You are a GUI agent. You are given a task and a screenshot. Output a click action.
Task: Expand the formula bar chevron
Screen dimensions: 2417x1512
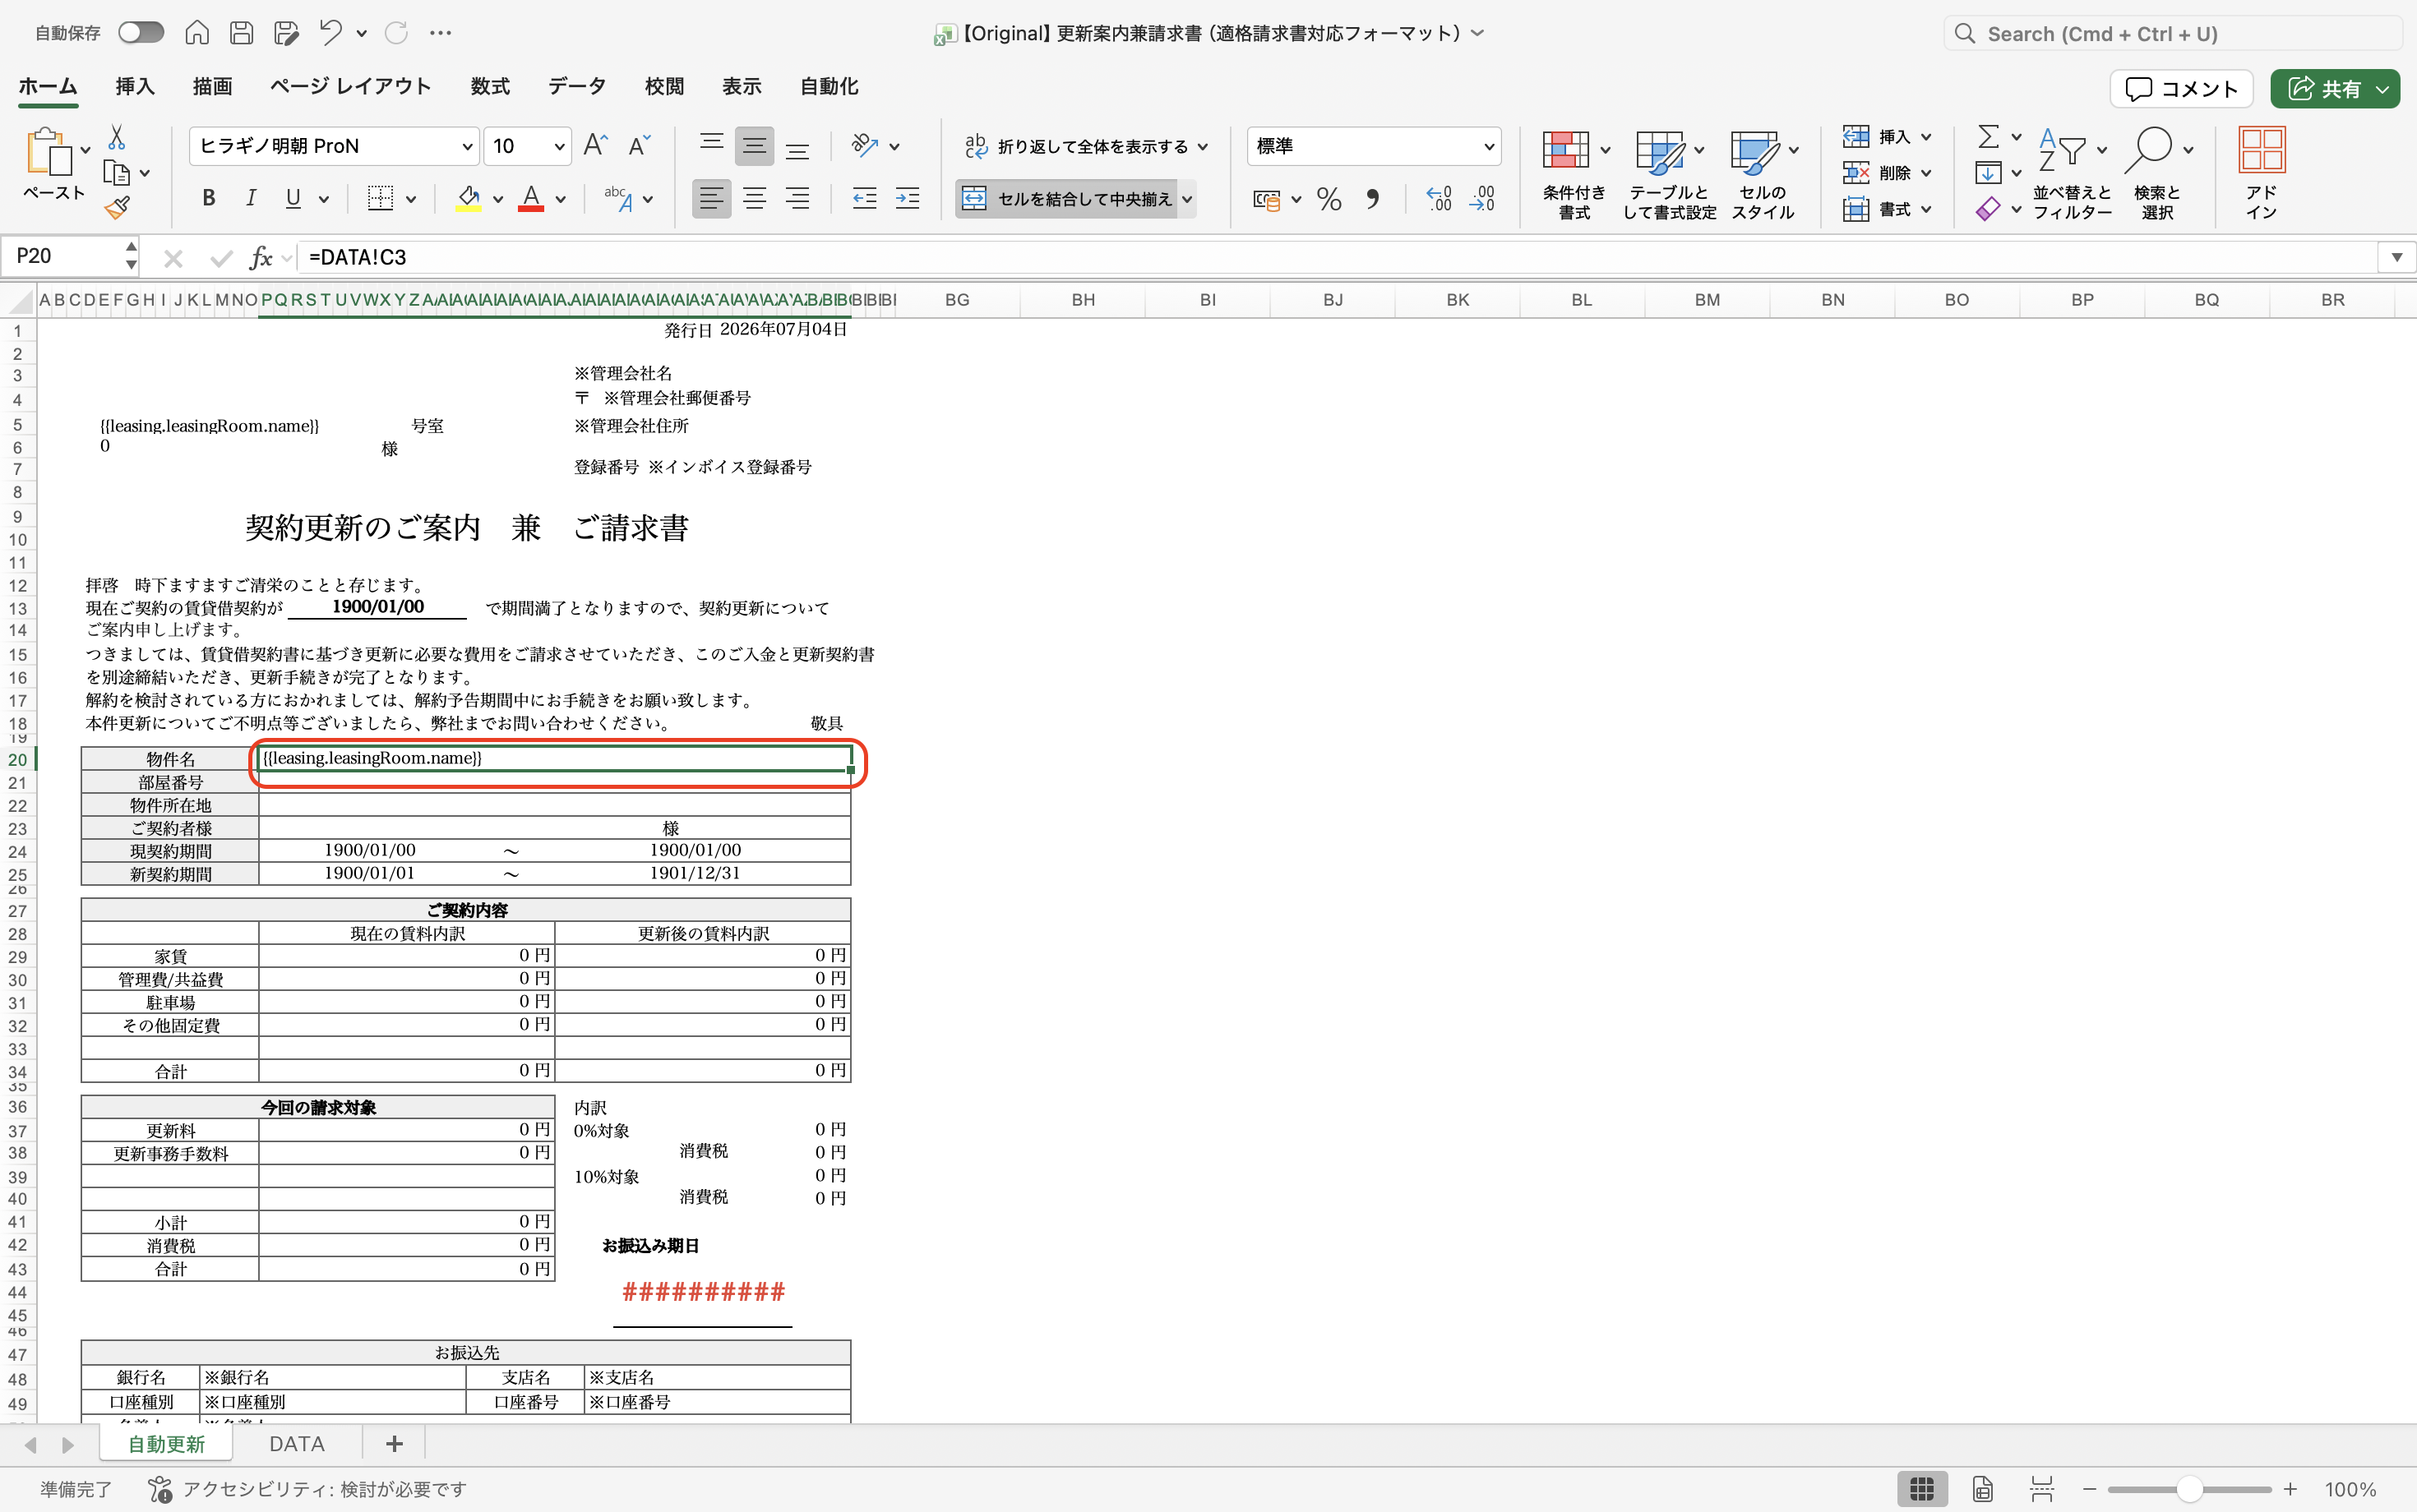coord(2397,258)
